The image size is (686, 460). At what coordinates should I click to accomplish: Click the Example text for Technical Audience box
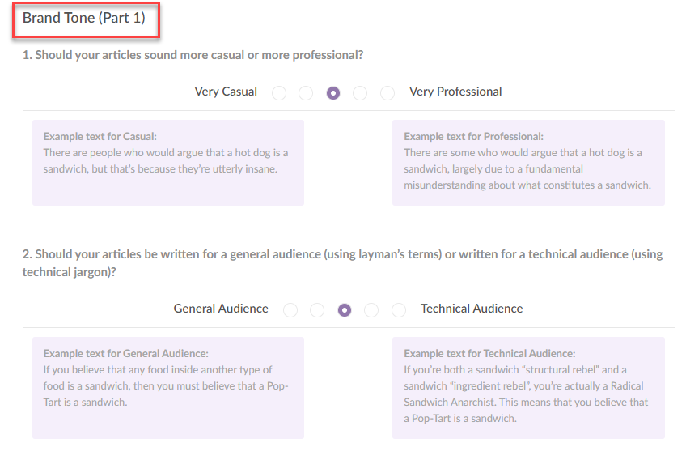coord(528,388)
